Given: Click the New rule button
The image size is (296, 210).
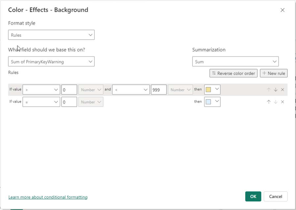Looking at the screenshot, I should pyautogui.click(x=274, y=73).
